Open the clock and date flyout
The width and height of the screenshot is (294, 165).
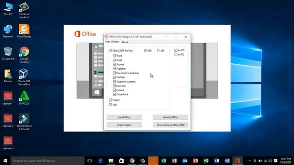pyautogui.click(x=286, y=161)
